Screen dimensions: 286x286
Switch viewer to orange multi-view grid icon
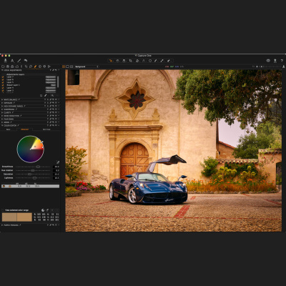coord(64,66)
